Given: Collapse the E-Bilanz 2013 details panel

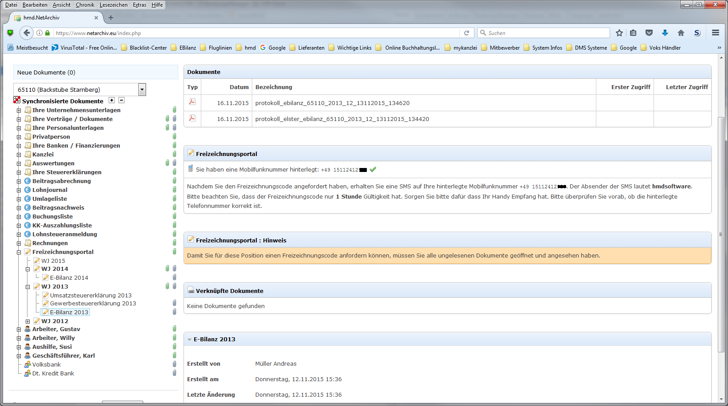Looking at the screenshot, I should [x=190, y=340].
